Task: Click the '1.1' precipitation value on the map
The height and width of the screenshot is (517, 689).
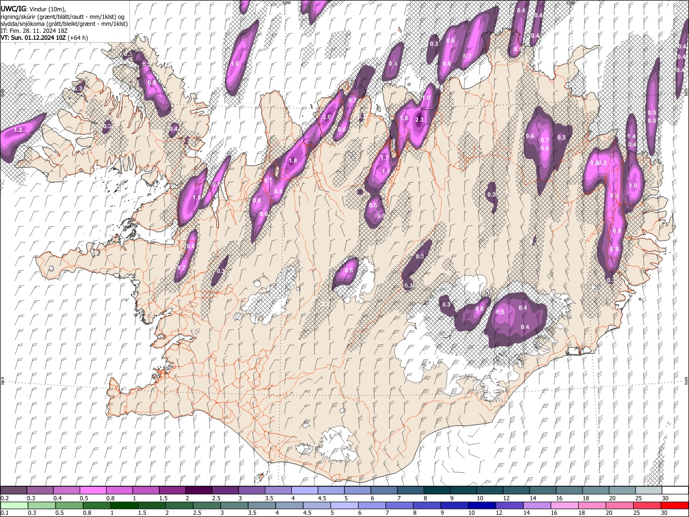Action: point(385,171)
